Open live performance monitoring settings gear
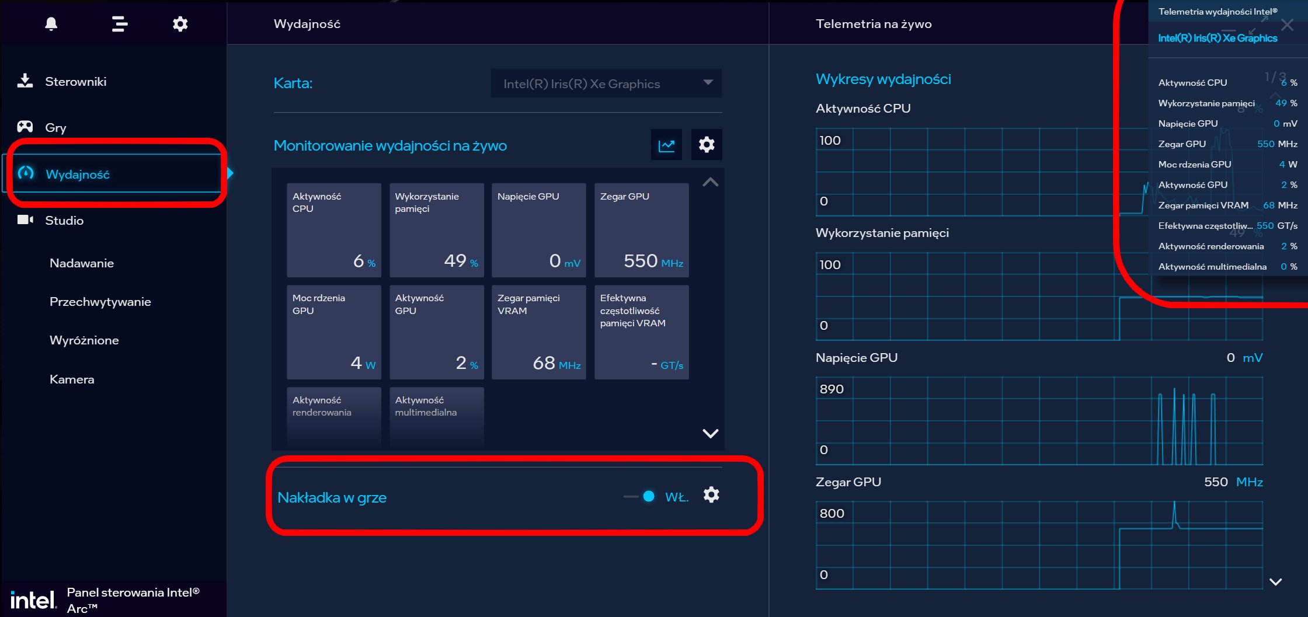Viewport: 1308px width, 617px height. coord(707,145)
